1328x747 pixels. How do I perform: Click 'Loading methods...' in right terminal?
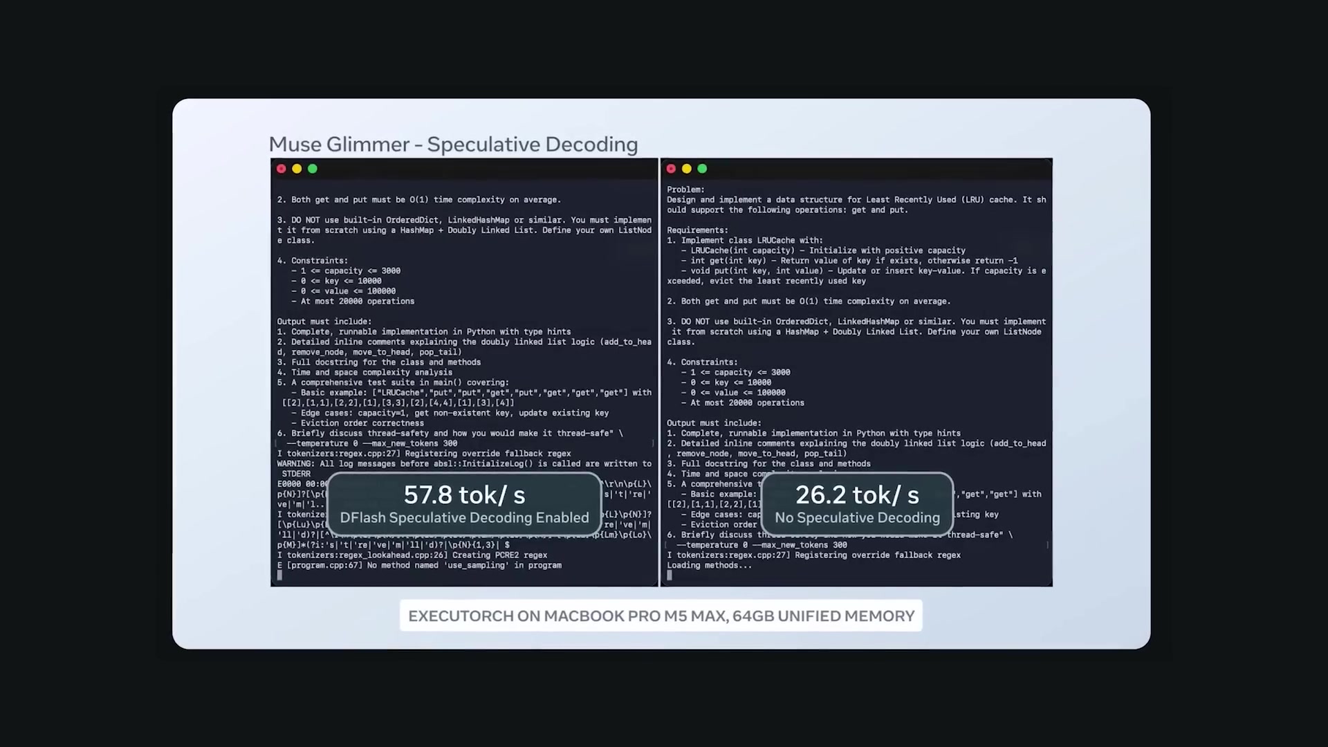pyautogui.click(x=709, y=565)
